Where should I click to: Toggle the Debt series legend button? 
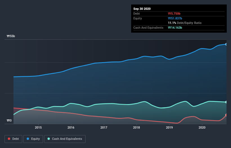pyautogui.click(x=14, y=139)
